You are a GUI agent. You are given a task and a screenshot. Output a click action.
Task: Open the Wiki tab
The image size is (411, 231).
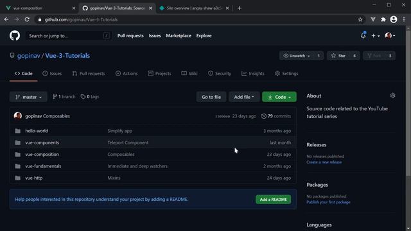point(189,74)
